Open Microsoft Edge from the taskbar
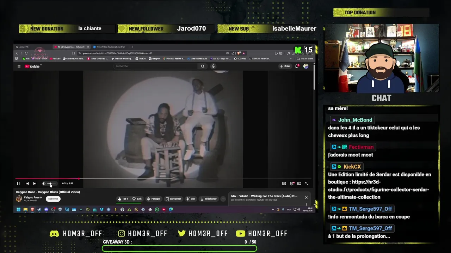451x253 pixels. click(171, 209)
